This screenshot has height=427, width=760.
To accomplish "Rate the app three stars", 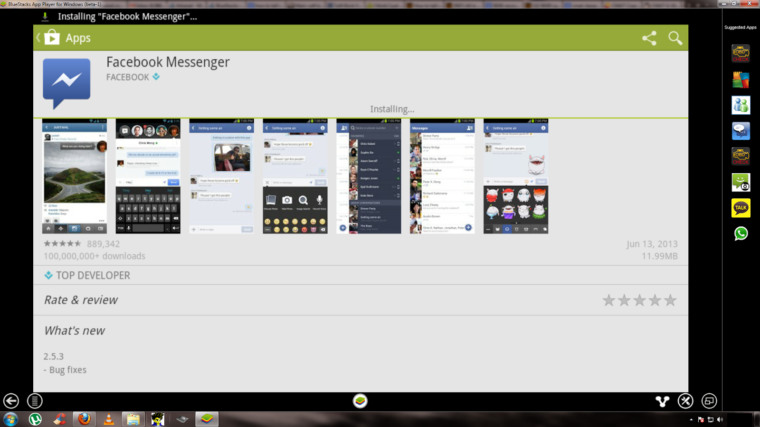I will (639, 300).
